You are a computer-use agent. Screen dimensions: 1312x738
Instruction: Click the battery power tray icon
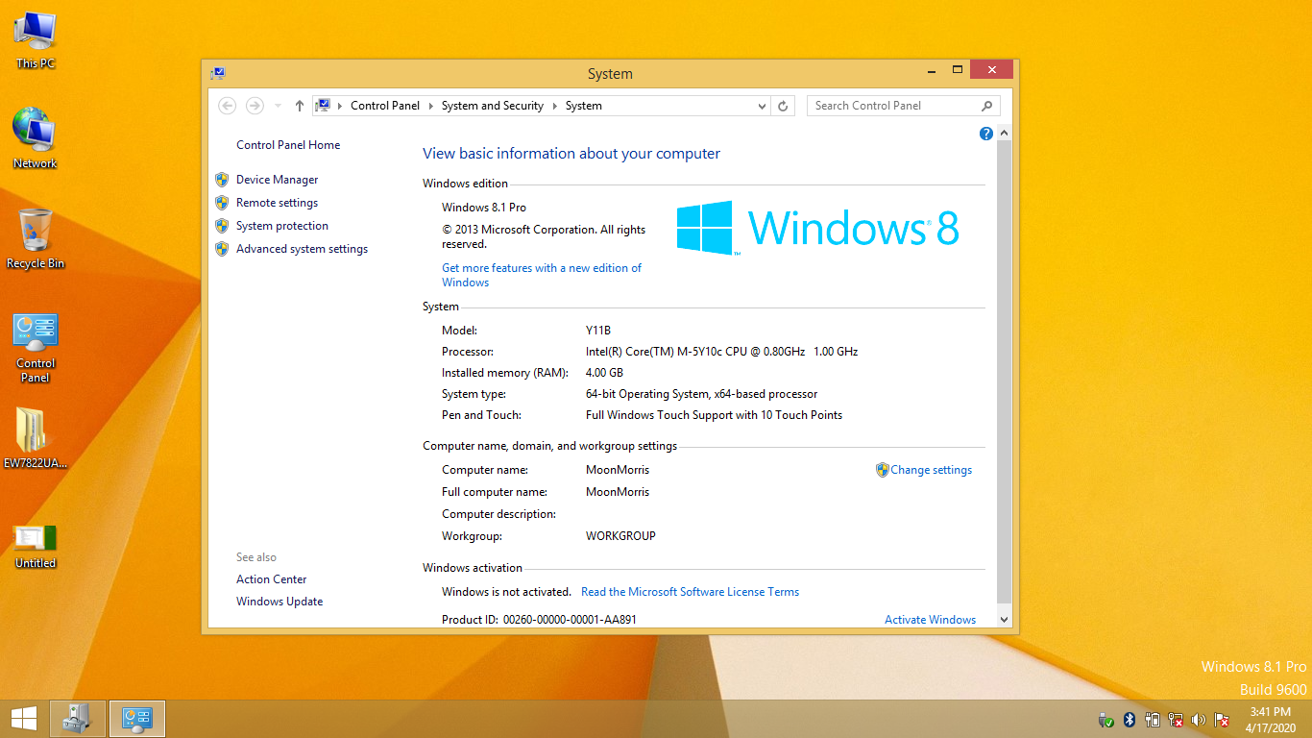tap(1153, 720)
